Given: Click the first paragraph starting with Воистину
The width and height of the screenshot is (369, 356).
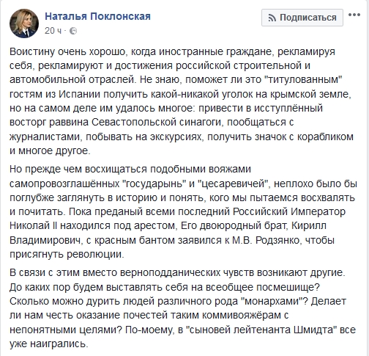Looking at the screenshot, I should coord(181,101).
